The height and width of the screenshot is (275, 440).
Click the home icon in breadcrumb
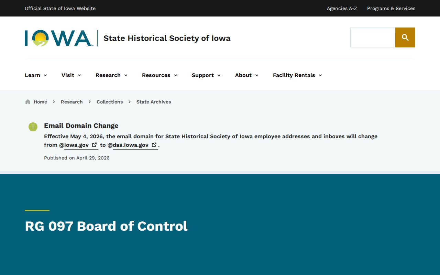tap(28, 102)
